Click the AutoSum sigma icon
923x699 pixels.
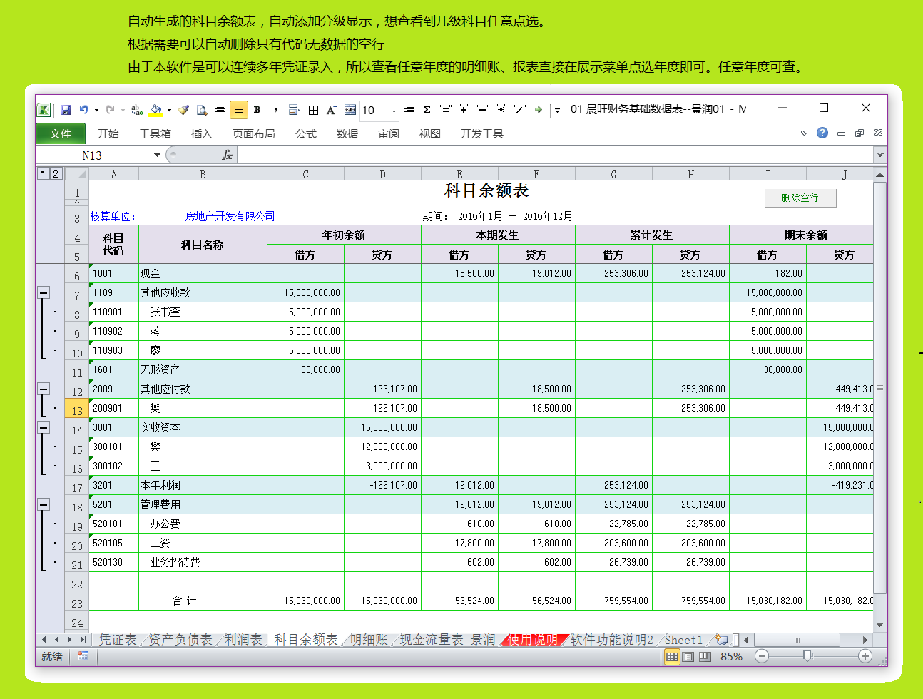pos(427,110)
